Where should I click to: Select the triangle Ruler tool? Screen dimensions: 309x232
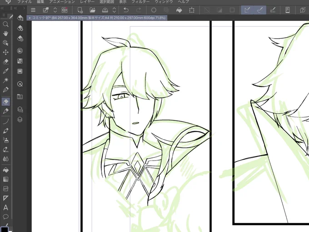pyautogui.click(x=5, y=198)
